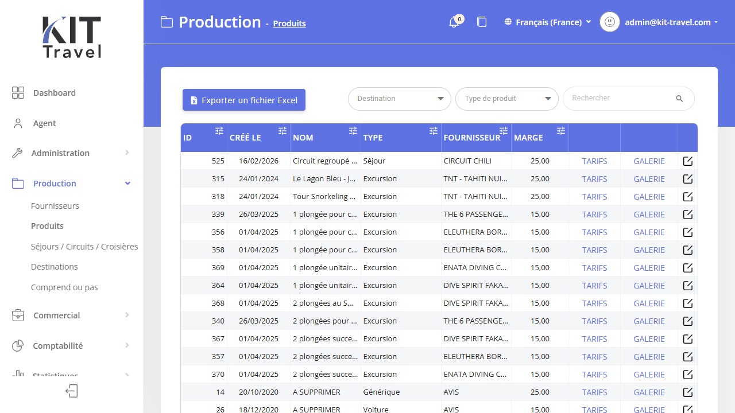Open NOM column filter icon
The width and height of the screenshot is (735, 413).
click(x=353, y=131)
